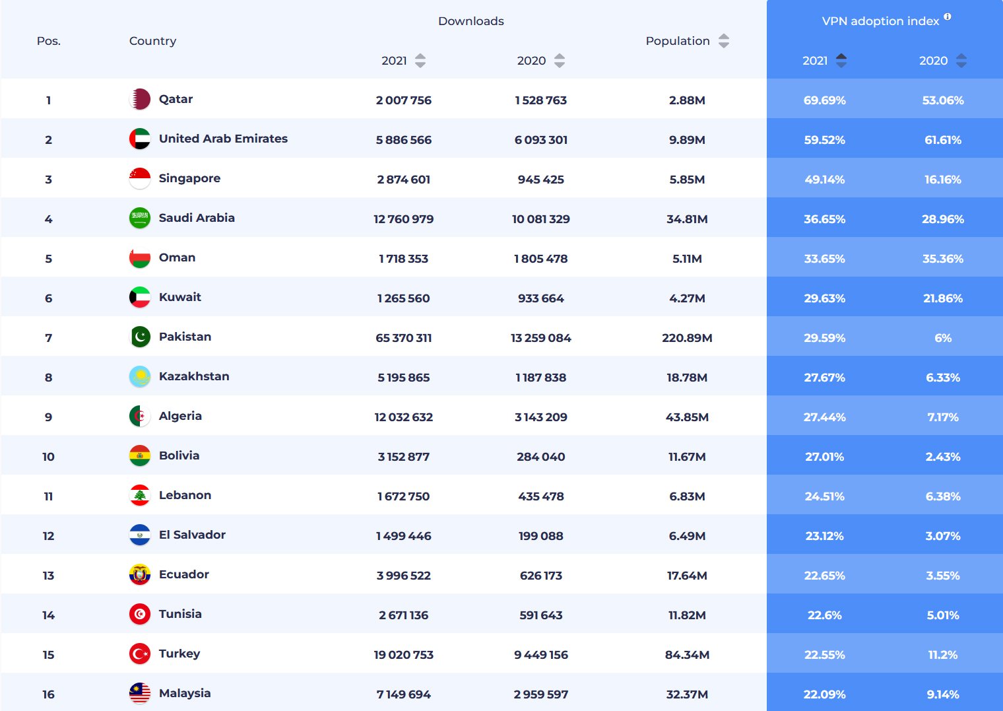This screenshot has height=711, width=1003.
Task: Click the Bolivia flag icon
Action: click(x=140, y=456)
